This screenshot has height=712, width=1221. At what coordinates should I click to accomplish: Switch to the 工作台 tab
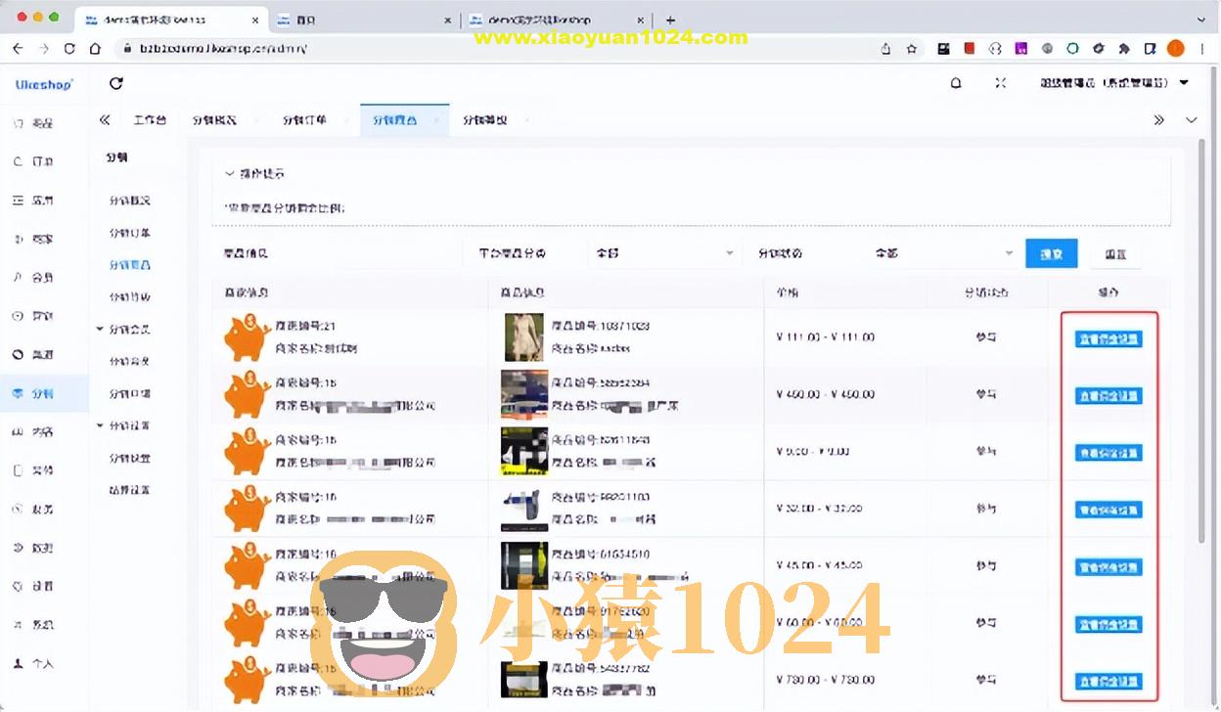click(x=149, y=119)
